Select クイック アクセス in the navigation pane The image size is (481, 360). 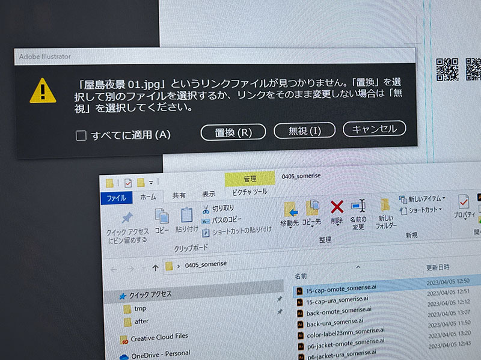pos(150,294)
